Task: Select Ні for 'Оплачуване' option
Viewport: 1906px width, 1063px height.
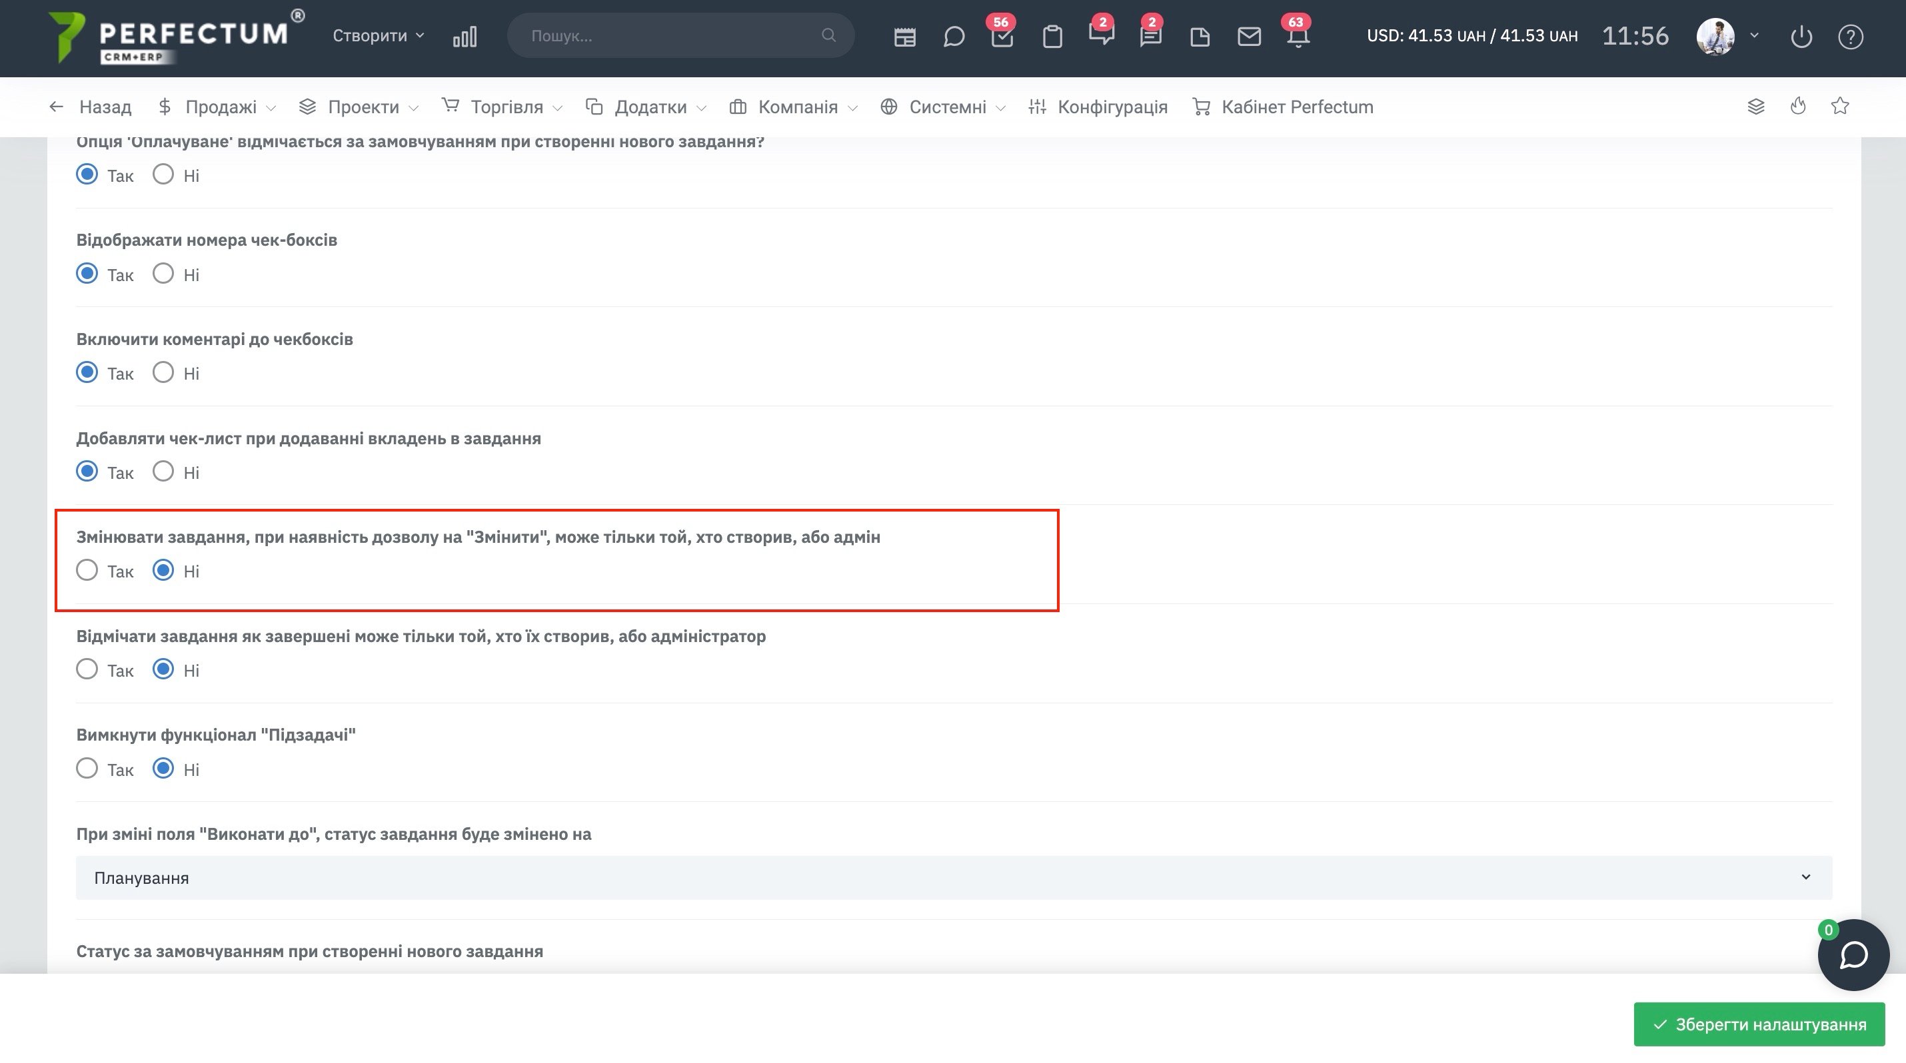Action: (163, 175)
